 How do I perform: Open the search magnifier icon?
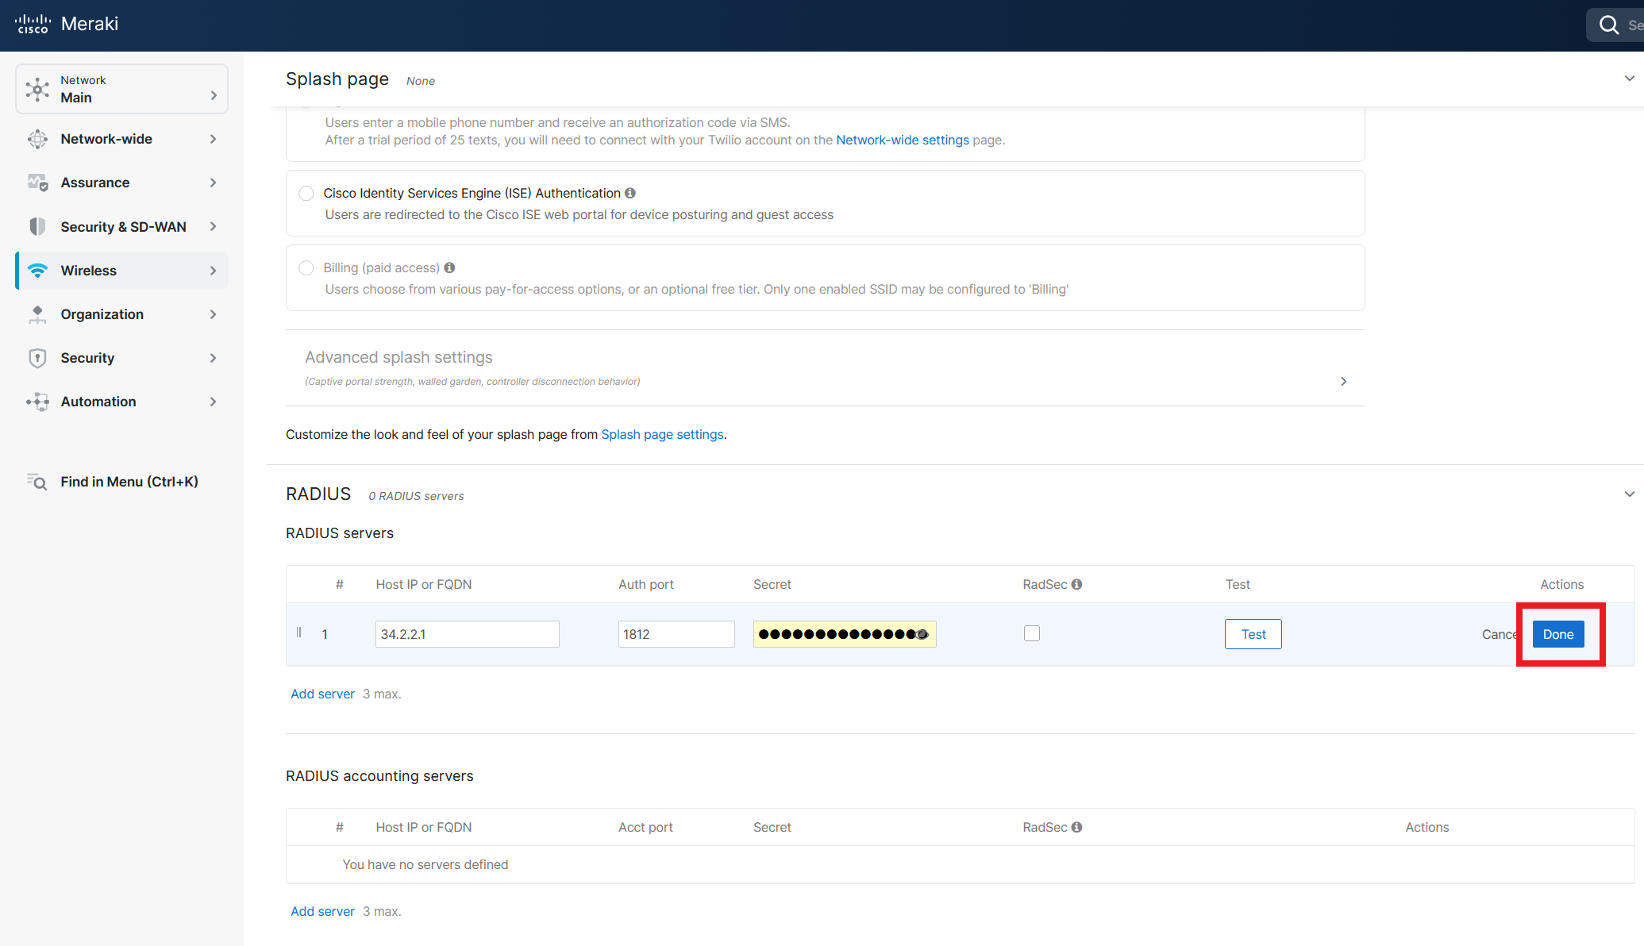click(1609, 25)
